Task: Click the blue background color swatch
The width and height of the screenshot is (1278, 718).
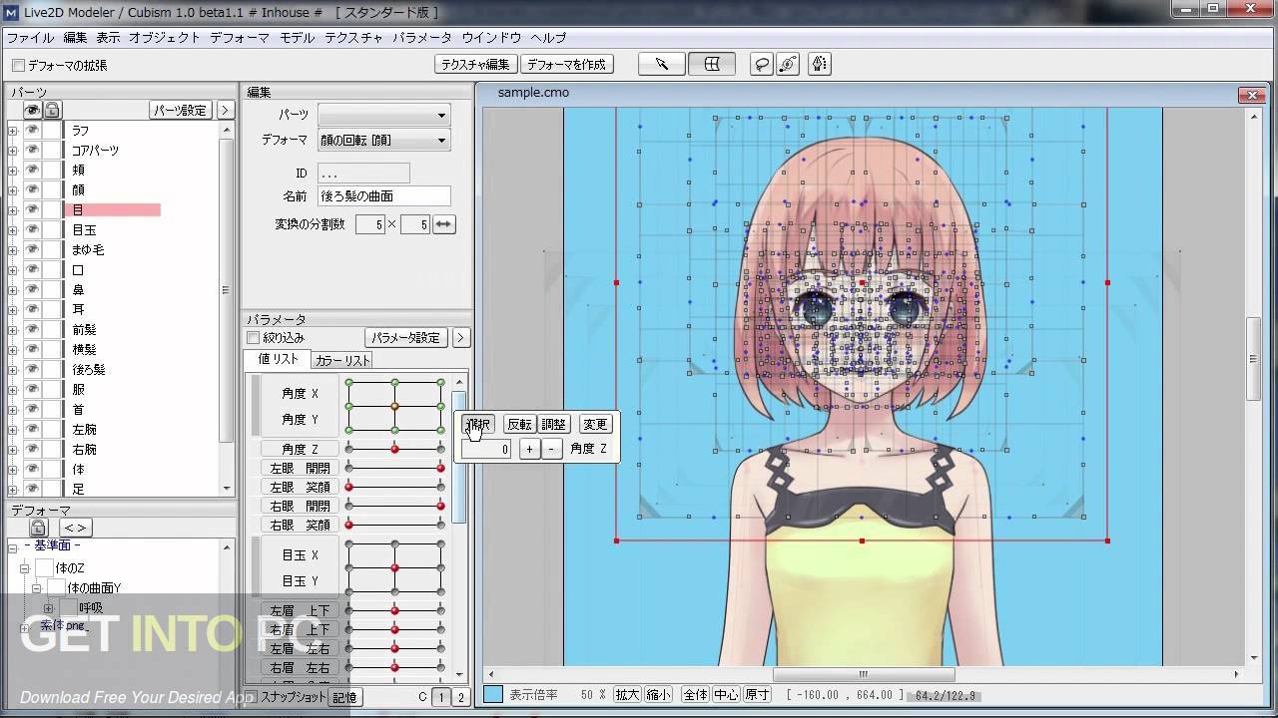Action: click(x=493, y=695)
